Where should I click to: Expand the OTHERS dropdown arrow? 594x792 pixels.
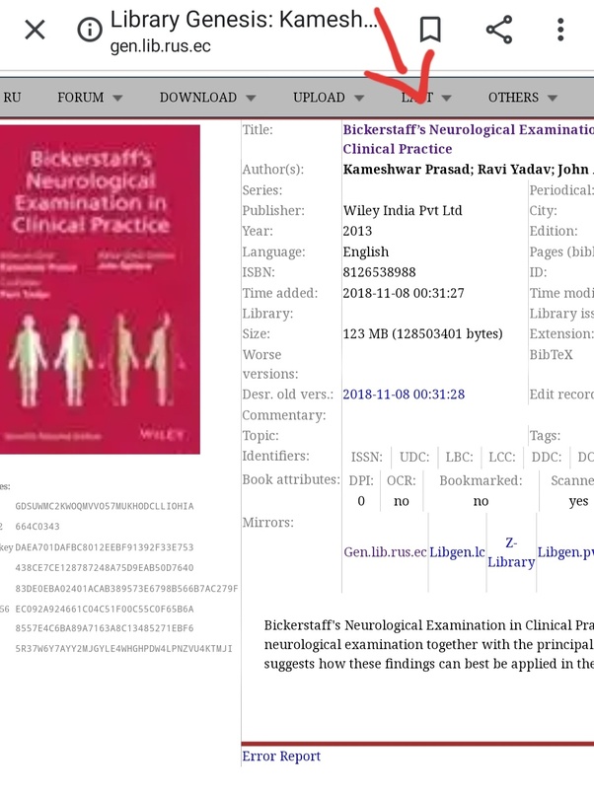pos(553,98)
